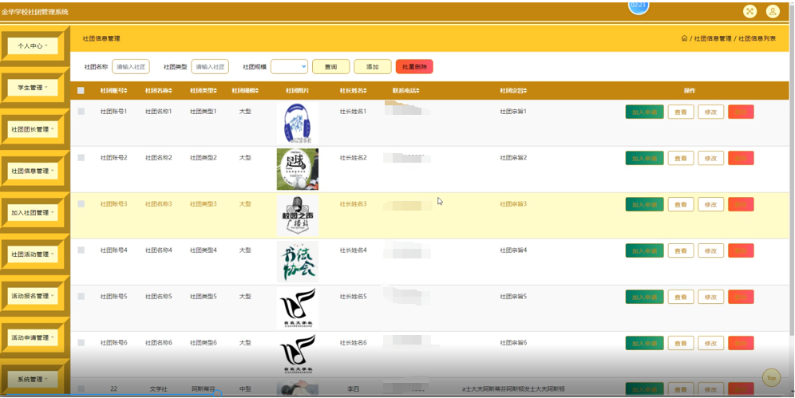Click the blue timer badge at top
795x398 pixels.
click(x=639, y=6)
